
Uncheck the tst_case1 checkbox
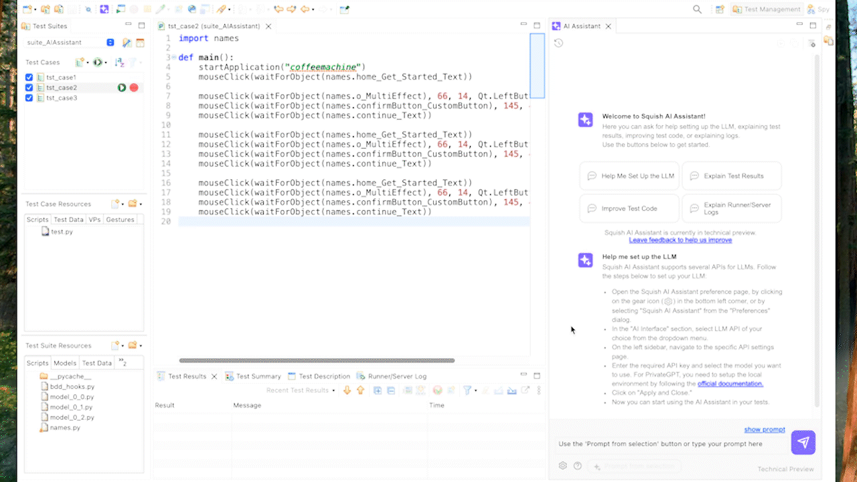[x=29, y=78]
